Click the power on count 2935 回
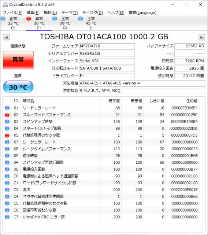This screenshot has height=235, width=208. tap(190, 69)
